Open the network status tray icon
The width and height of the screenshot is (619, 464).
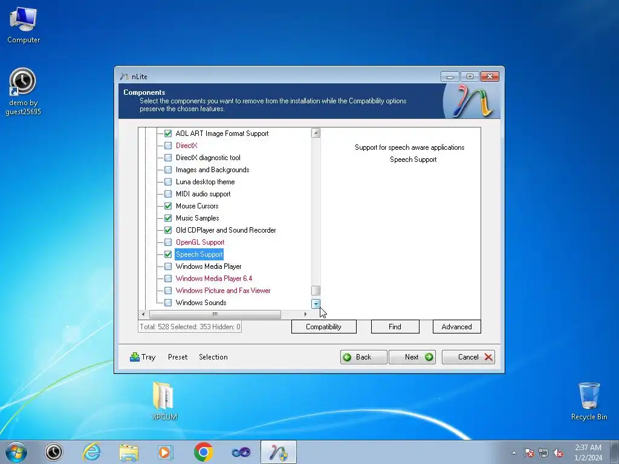(x=543, y=453)
